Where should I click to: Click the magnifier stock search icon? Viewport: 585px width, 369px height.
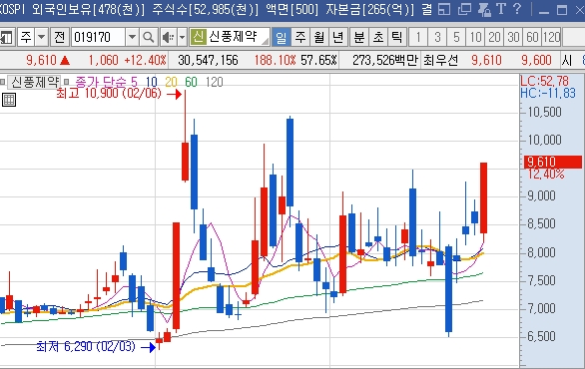[148, 37]
